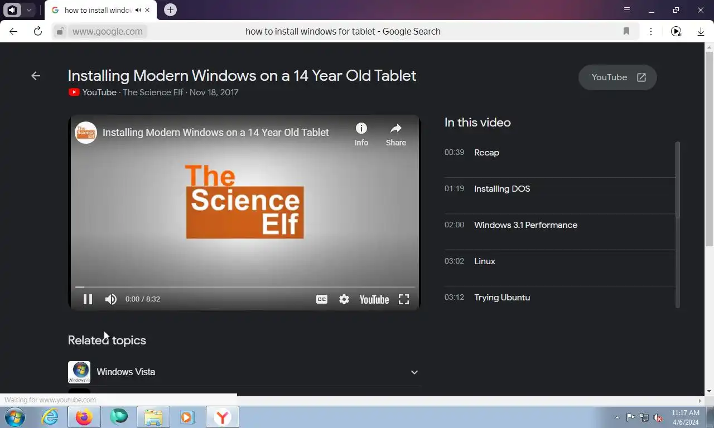Click The Science Elf channel avatar
Image resolution: width=714 pixels, height=428 pixels.
(86, 133)
